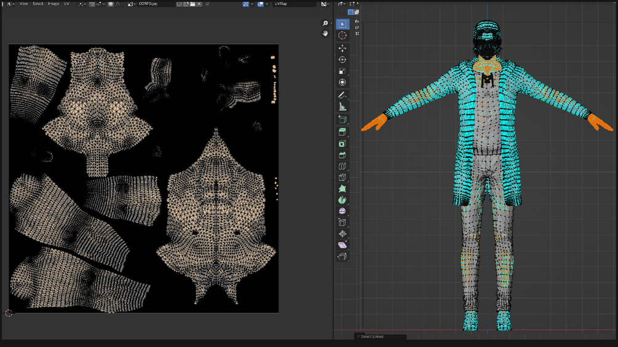Unlink the CORPO.jpg image with X button
Screen dimensions: 618x347
pos(200,4)
